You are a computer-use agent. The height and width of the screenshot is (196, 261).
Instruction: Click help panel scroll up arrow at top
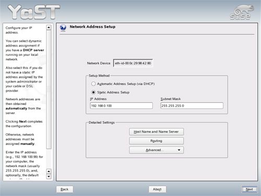tap(49, 28)
